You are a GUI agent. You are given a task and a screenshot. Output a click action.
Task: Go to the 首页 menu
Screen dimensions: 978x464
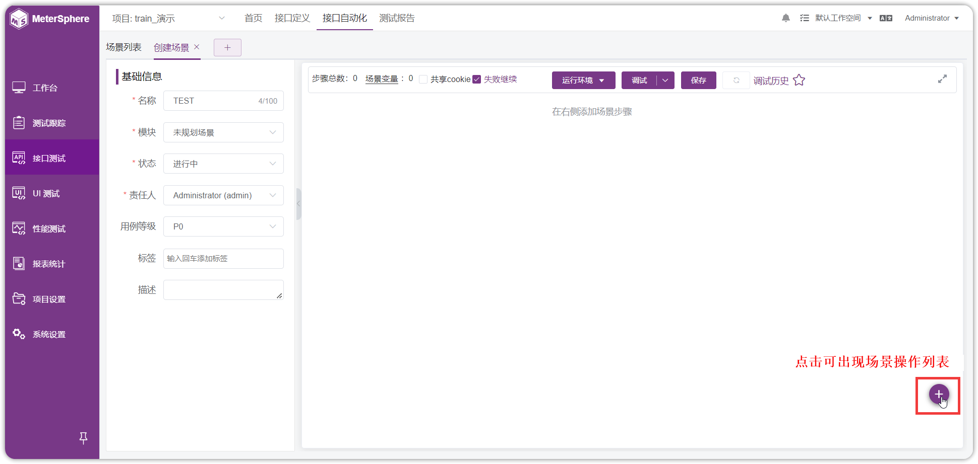click(253, 18)
